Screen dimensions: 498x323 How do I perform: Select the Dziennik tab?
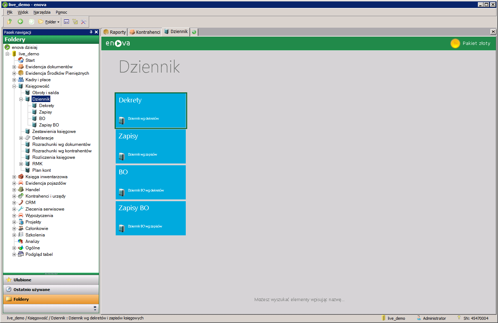pos(176,32)
